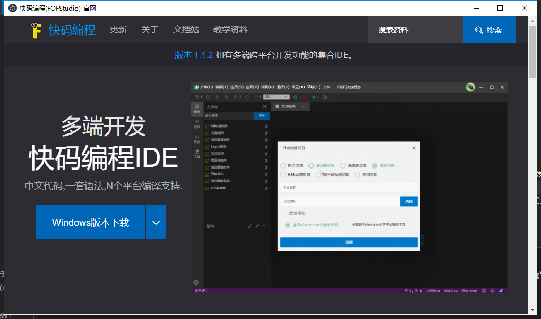Click the green run play icon in the IDE toolbar

pyautogui.click(x=295, y=97)
